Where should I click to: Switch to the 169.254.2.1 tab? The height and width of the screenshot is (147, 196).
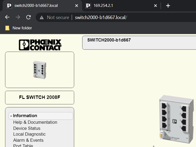121,6
